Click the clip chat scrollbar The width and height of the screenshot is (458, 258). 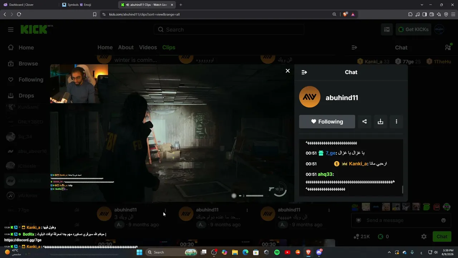403,190
